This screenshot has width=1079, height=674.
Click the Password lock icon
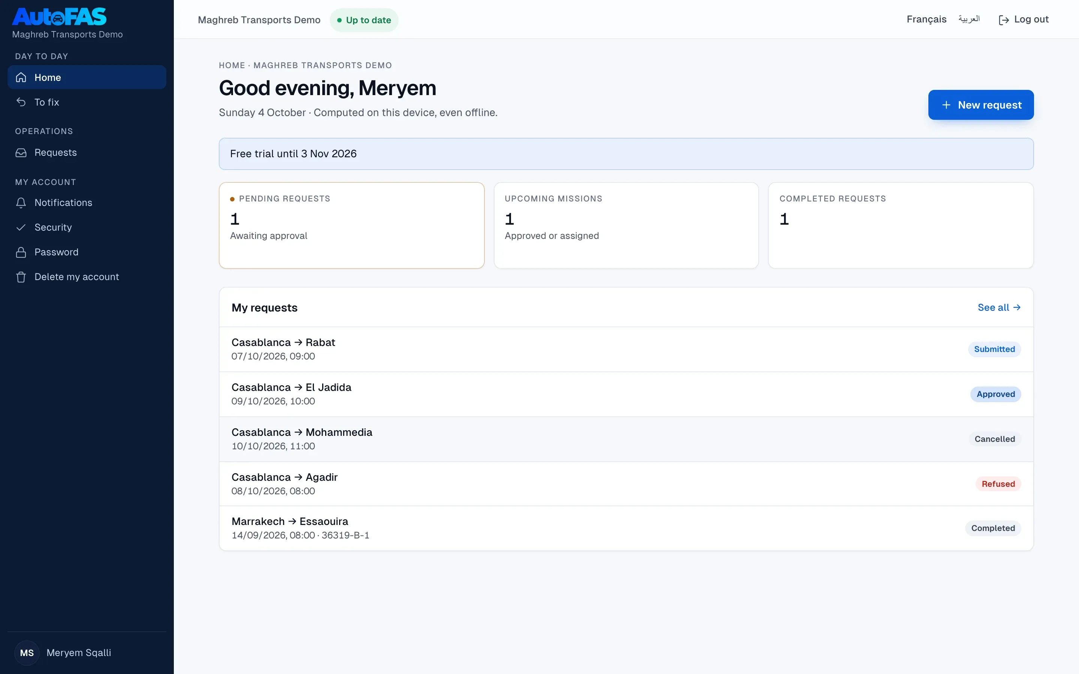click(21, 252)
